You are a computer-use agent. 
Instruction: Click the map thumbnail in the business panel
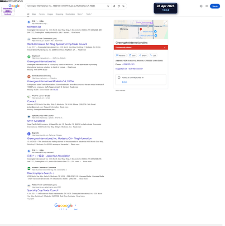[x=141, y=29]
